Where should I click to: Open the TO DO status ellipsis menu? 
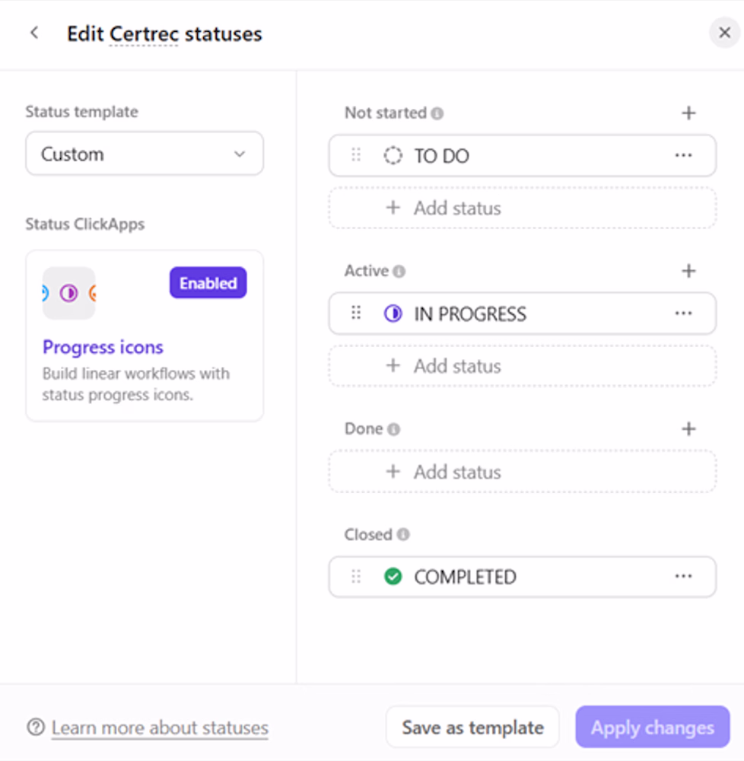683,156
